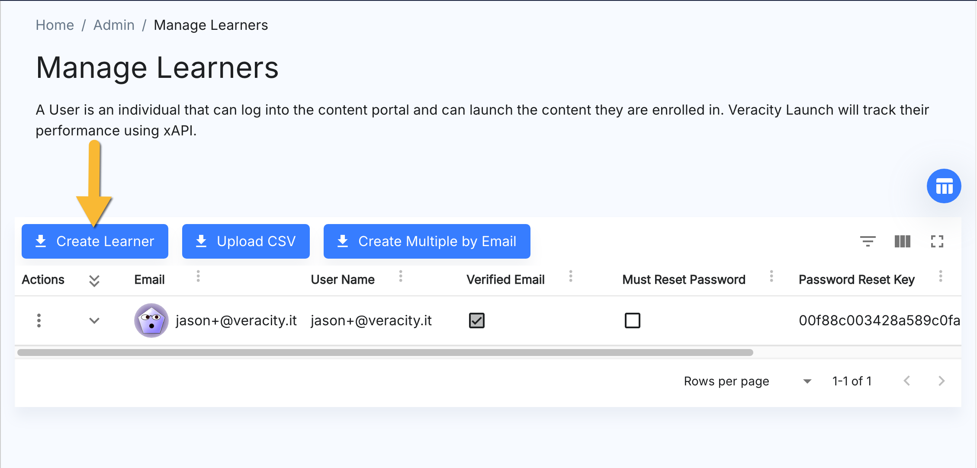Click the Upload CSV button
Screen dimensions: 977x468
coord(245,241)
